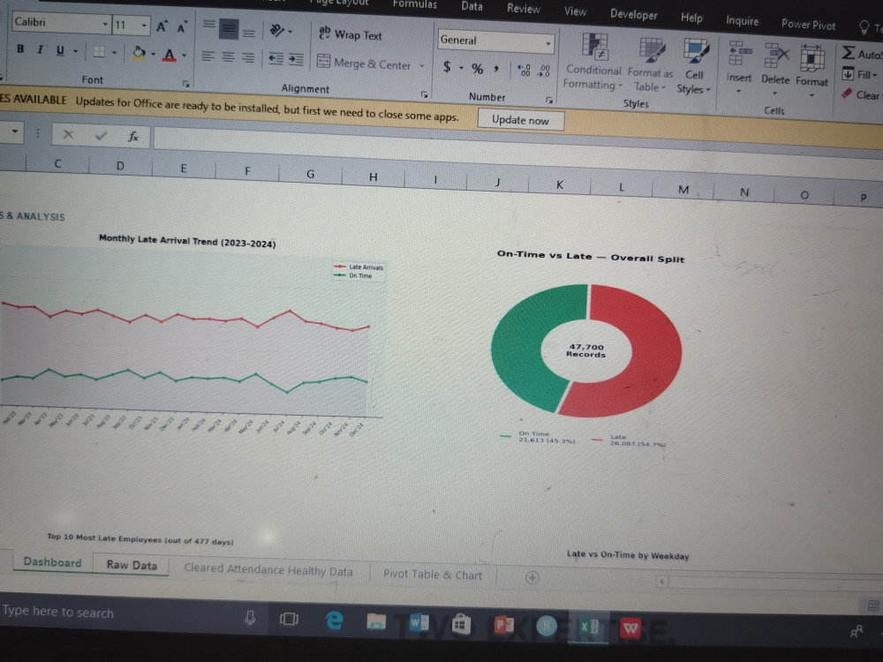Align text left
This screenshot has height=662, width=883.
coord(208,56)
